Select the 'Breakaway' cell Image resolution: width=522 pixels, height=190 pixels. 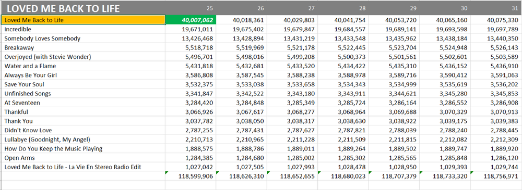click(83, 47)
